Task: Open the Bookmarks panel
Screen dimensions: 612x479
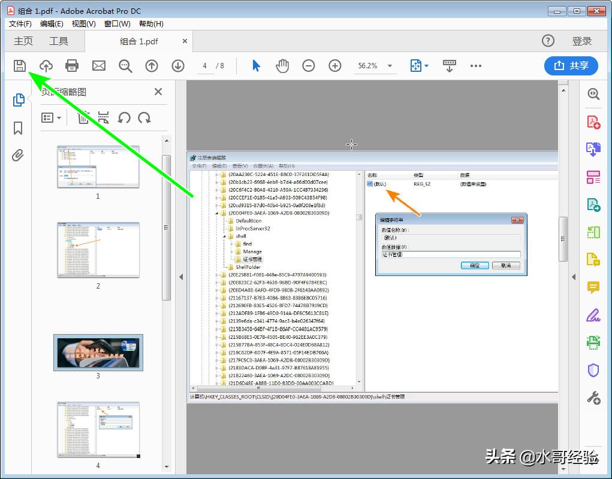Action: [x=18, y=128]
